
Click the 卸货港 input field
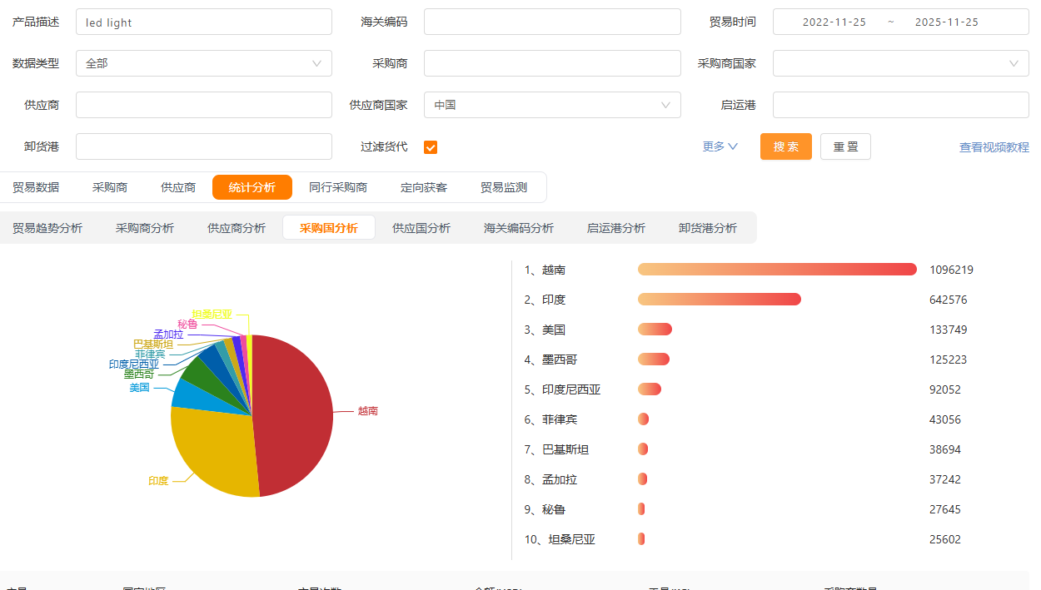coord(204,146)
